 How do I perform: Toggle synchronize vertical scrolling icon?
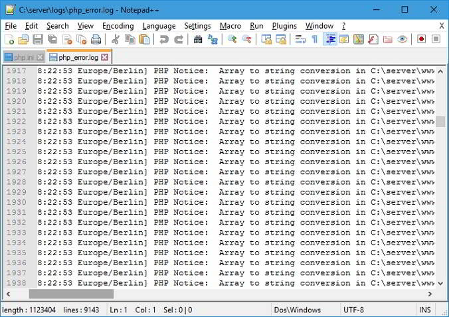[266, 39]
